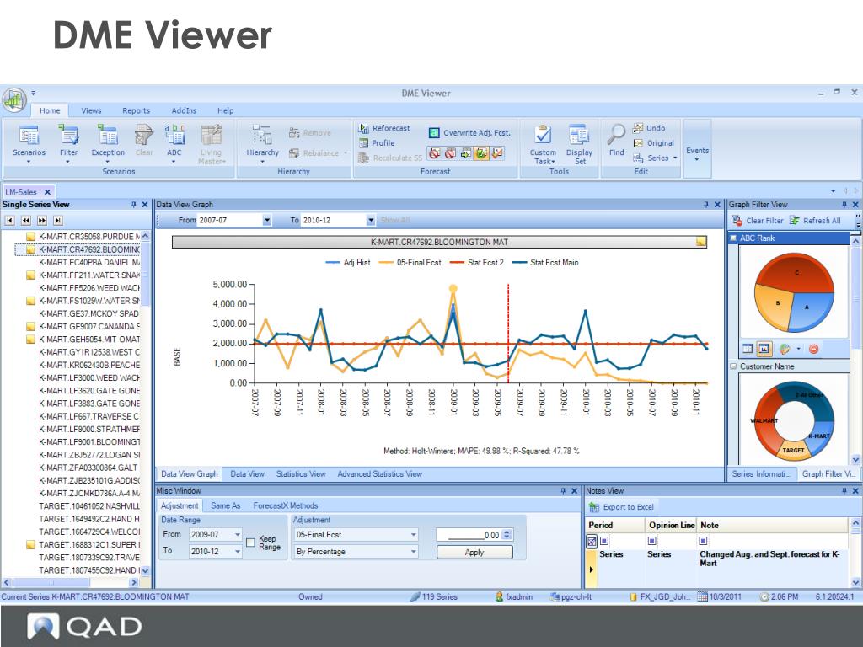Click the DME Viewer application orb button
The height and width of the screenshot is (647, 863).
click(14, 100)
